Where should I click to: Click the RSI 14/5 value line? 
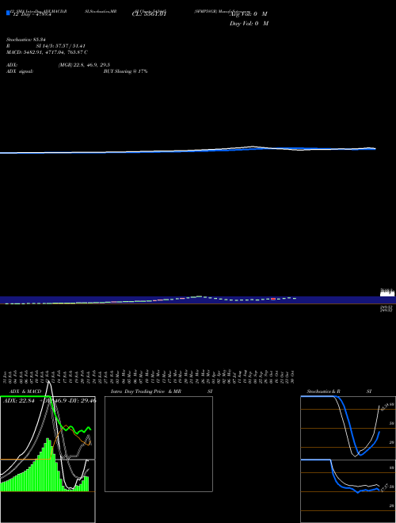pyautogui.click(x=46, y=46)
